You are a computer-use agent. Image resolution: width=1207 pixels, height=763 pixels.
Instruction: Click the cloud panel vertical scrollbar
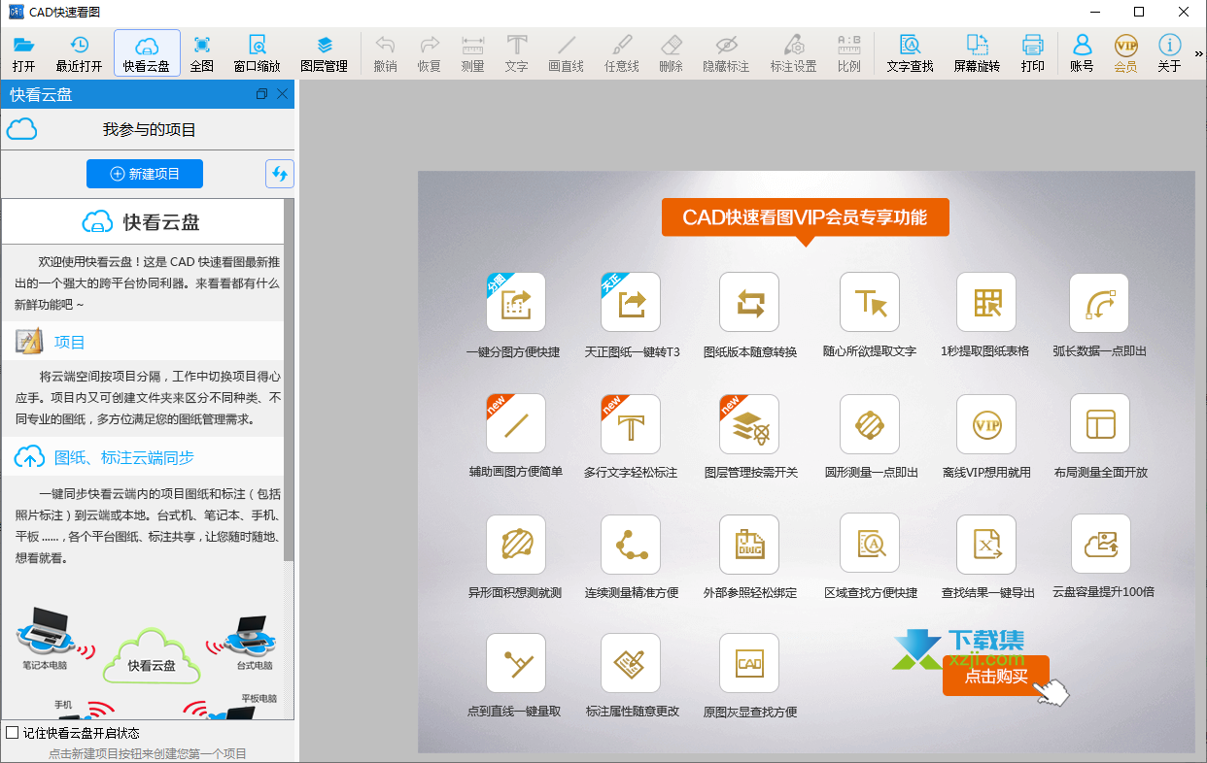[x=289, y=380]
